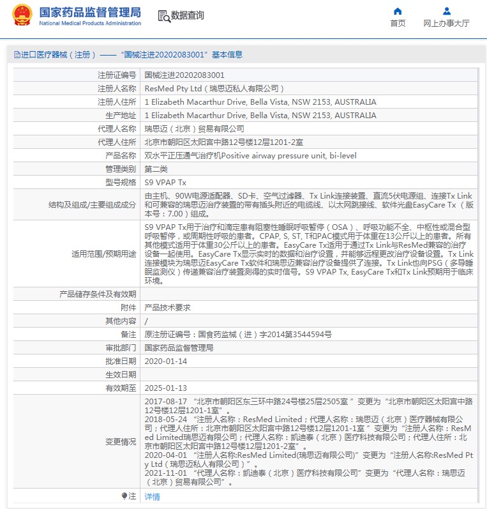Image resolution: width=487 pixels, height=509 pixels.
Task: Click 审批部门 value 国家药品监督管理局
Action: tap(179, 347)
